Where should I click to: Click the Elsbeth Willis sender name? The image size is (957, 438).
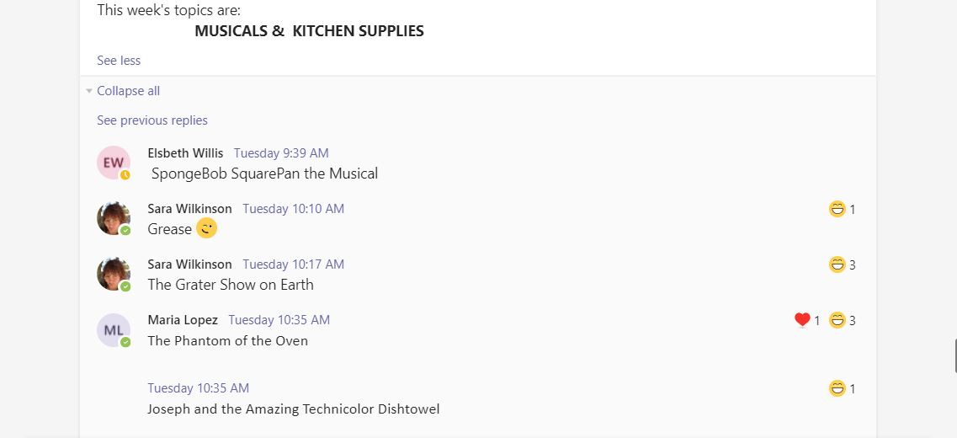point(185,153)
